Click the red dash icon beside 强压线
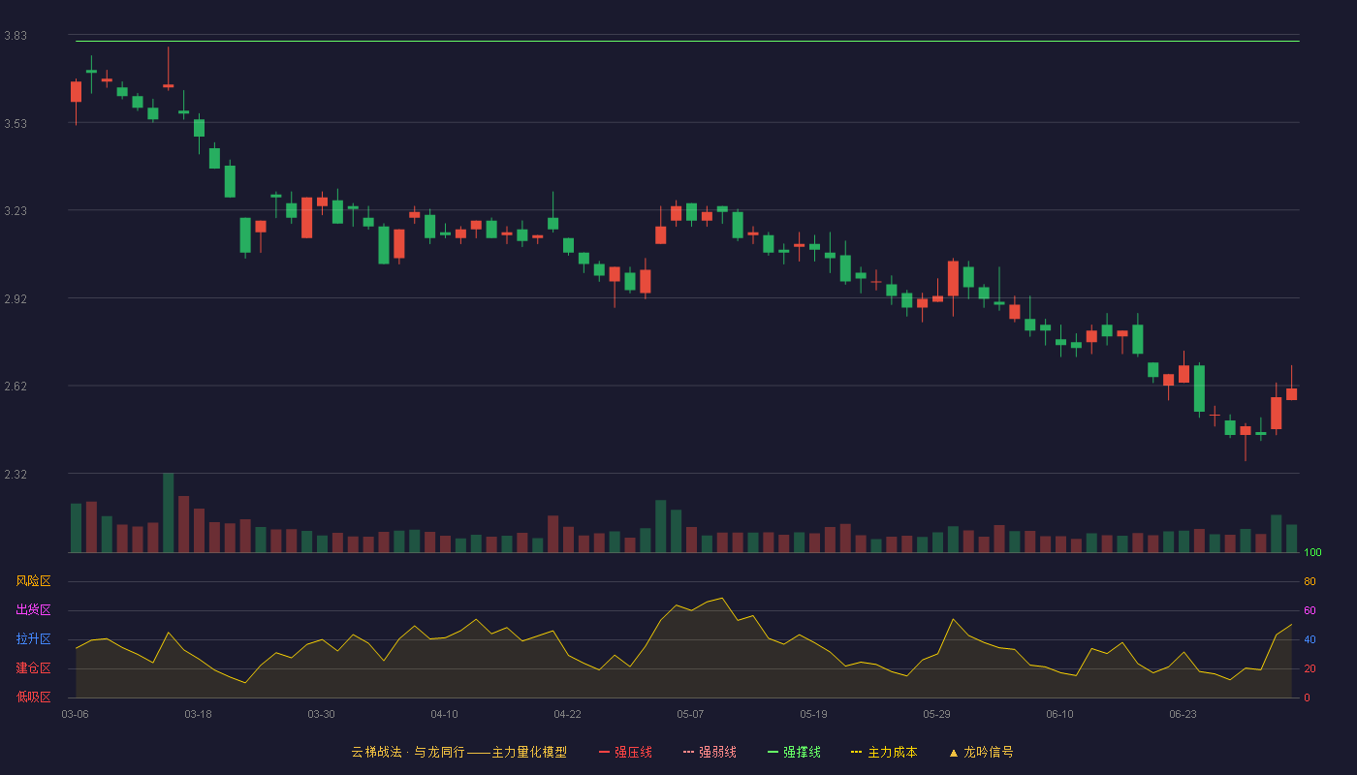The image size is (1357, 775). point(604,753)
